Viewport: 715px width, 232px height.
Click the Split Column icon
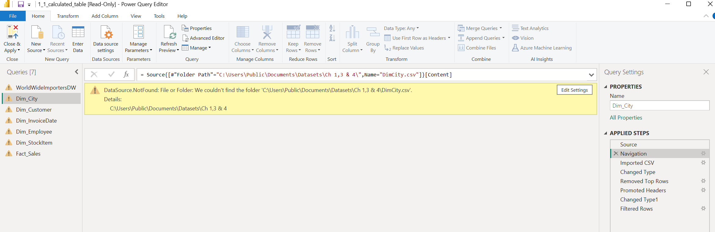pyautogui.click(x=352, y=32)
